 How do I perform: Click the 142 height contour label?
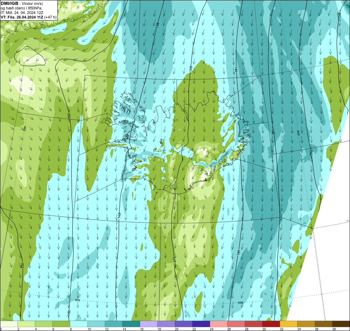(273, 132)
